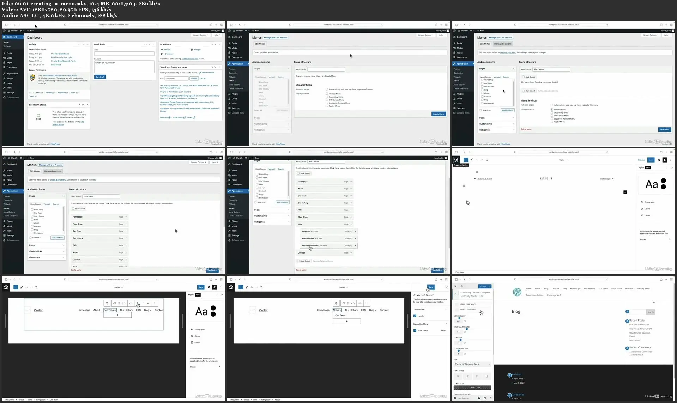The image size is (677, 403).
Task: Expand the Recommendations sub item arrow
Action: (355, 246)
